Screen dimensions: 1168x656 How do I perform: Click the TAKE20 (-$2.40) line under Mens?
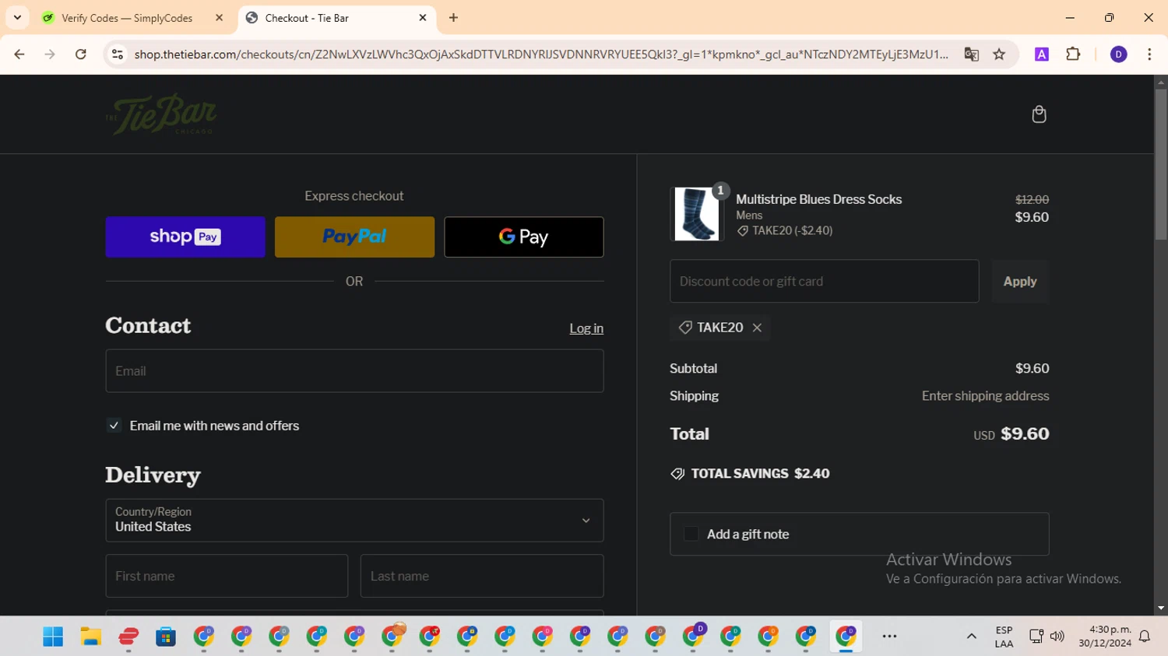click(784, 230)
